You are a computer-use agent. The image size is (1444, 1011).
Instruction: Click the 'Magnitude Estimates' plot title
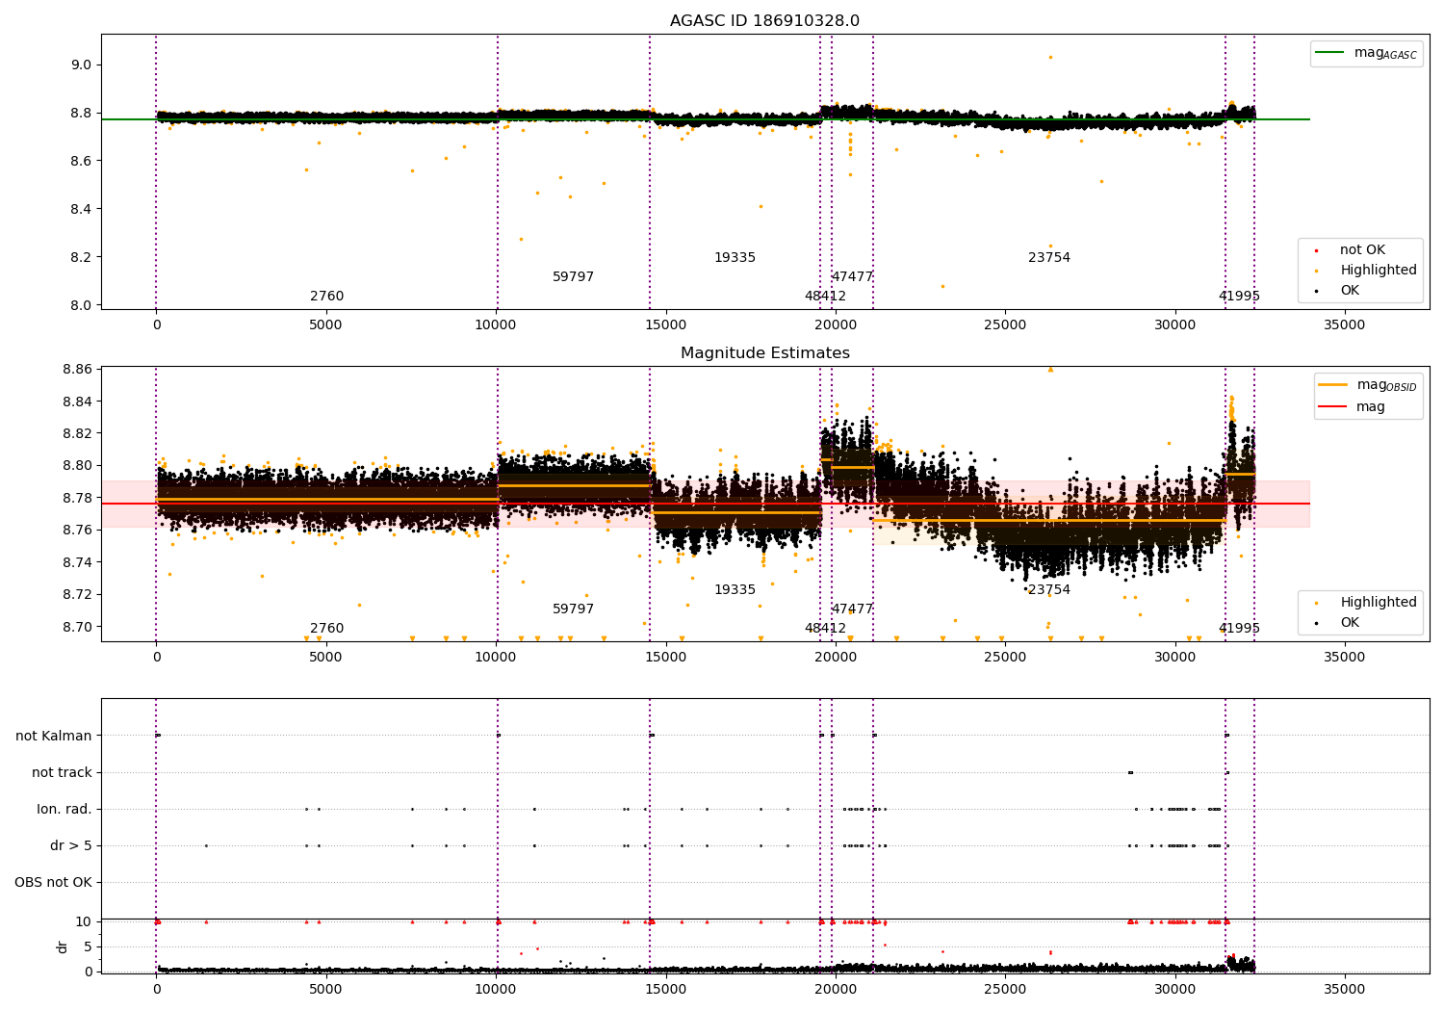tap(764, 353)
